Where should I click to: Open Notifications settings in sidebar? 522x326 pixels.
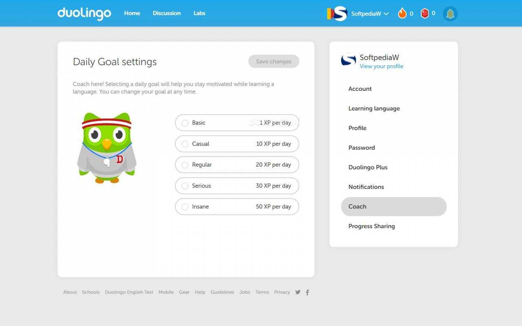point(394,187)
